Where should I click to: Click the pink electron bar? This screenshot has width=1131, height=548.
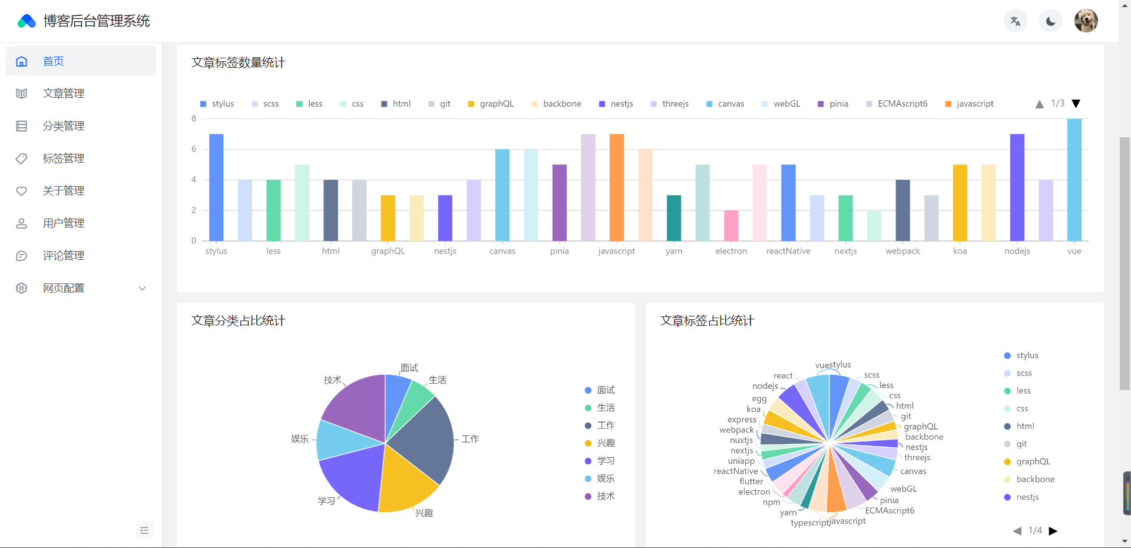coord(731,226)
